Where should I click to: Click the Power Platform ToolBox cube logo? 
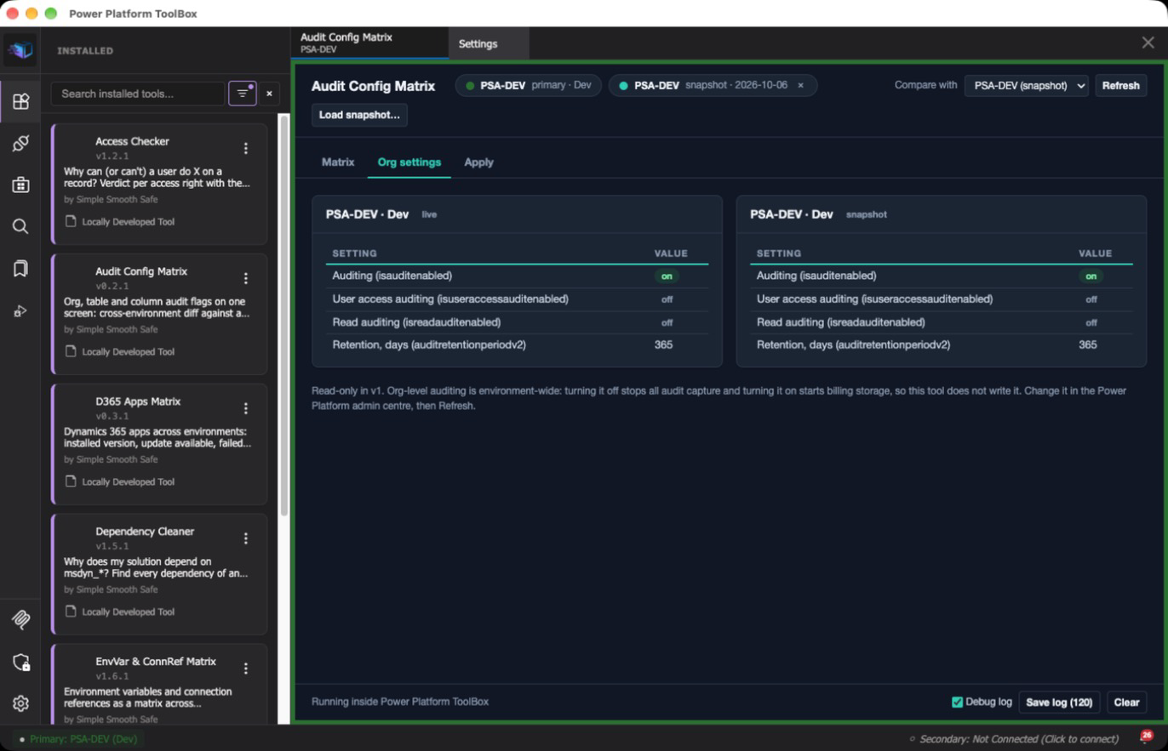pyautogui.click(x=20, y=50)
